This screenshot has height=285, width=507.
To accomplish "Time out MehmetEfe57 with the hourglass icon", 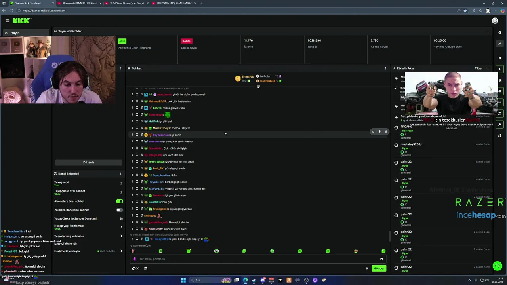I will tap(137, 101).
